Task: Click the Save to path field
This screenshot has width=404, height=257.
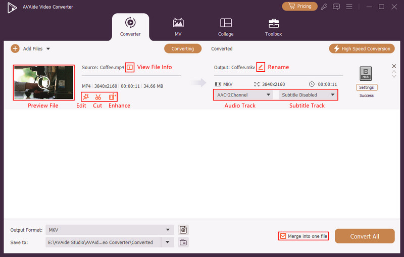Action: tap(104, 242)
